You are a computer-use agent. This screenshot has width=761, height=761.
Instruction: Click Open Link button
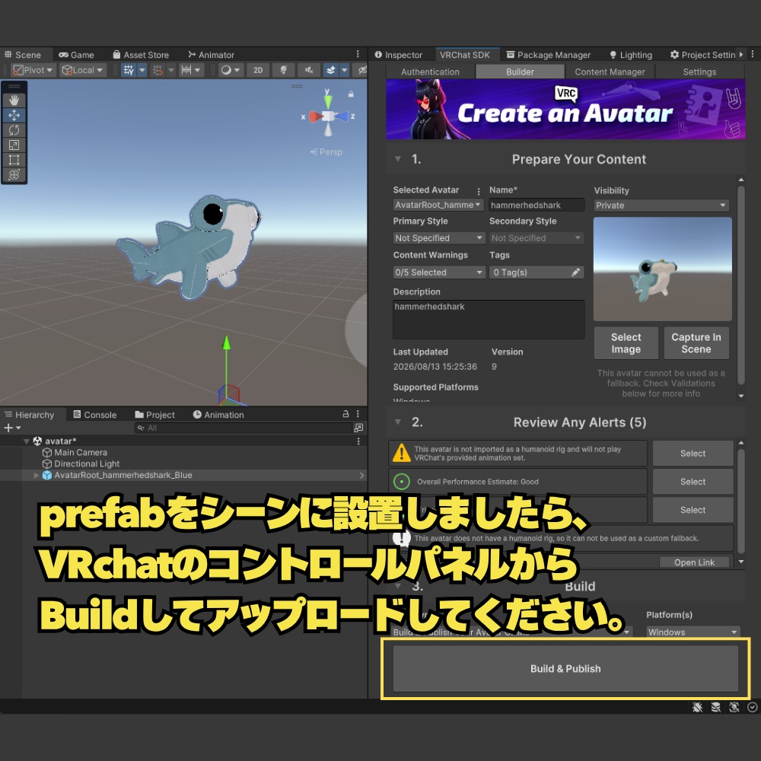[x=694, y=562]
